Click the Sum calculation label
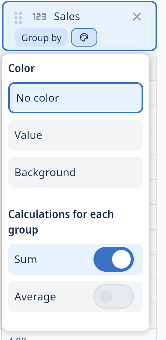The width and height of the screenshot is (166, 340). [26, 259]
